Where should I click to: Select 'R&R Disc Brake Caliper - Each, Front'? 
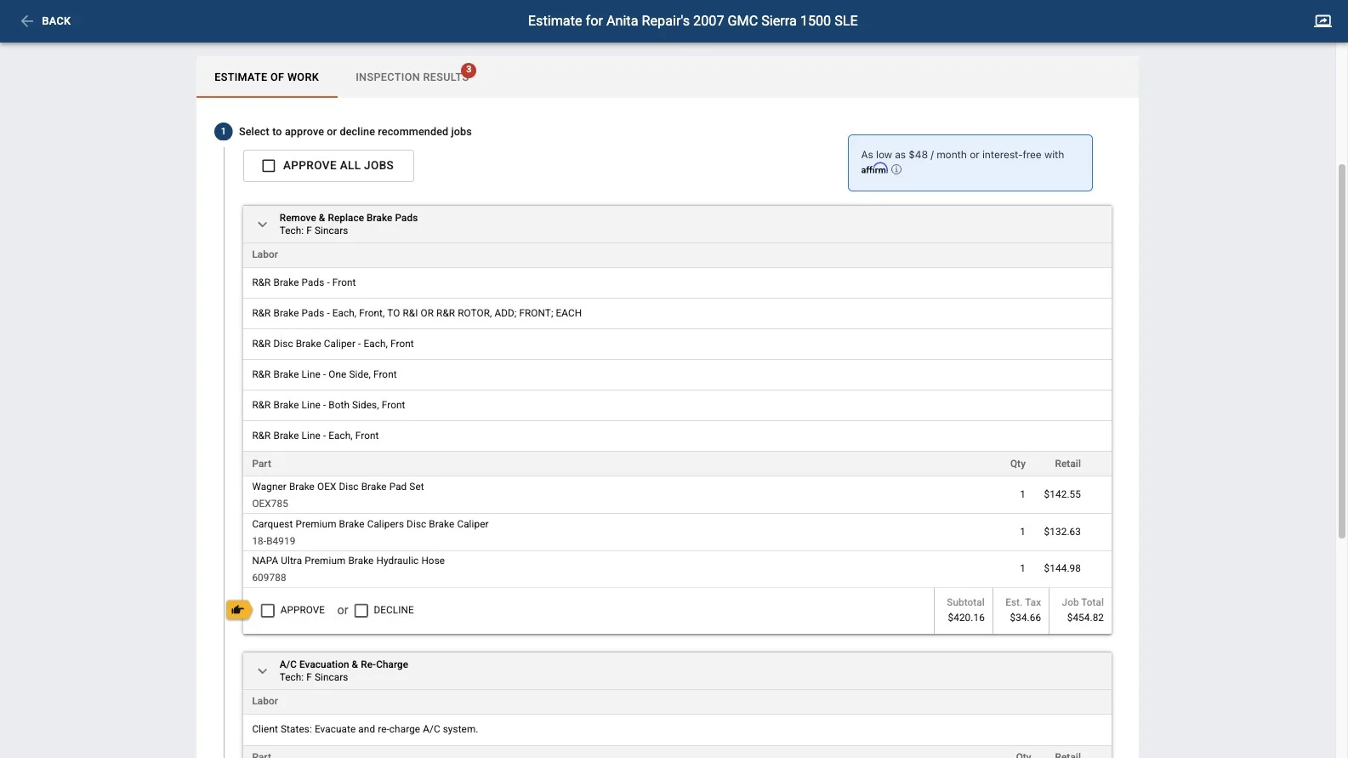(x=677, y=345)
